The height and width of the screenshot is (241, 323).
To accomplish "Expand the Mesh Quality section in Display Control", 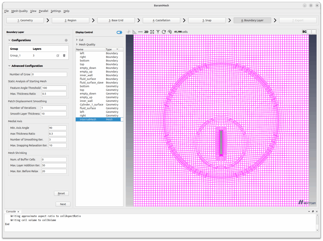I will (77, 44).
